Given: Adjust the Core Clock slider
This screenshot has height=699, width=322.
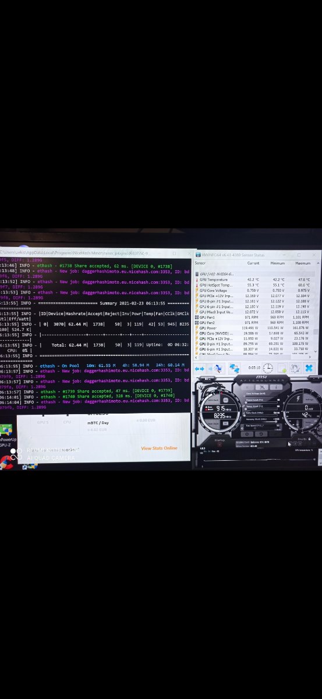Looking at the screenshot, I should coord(261,415).
